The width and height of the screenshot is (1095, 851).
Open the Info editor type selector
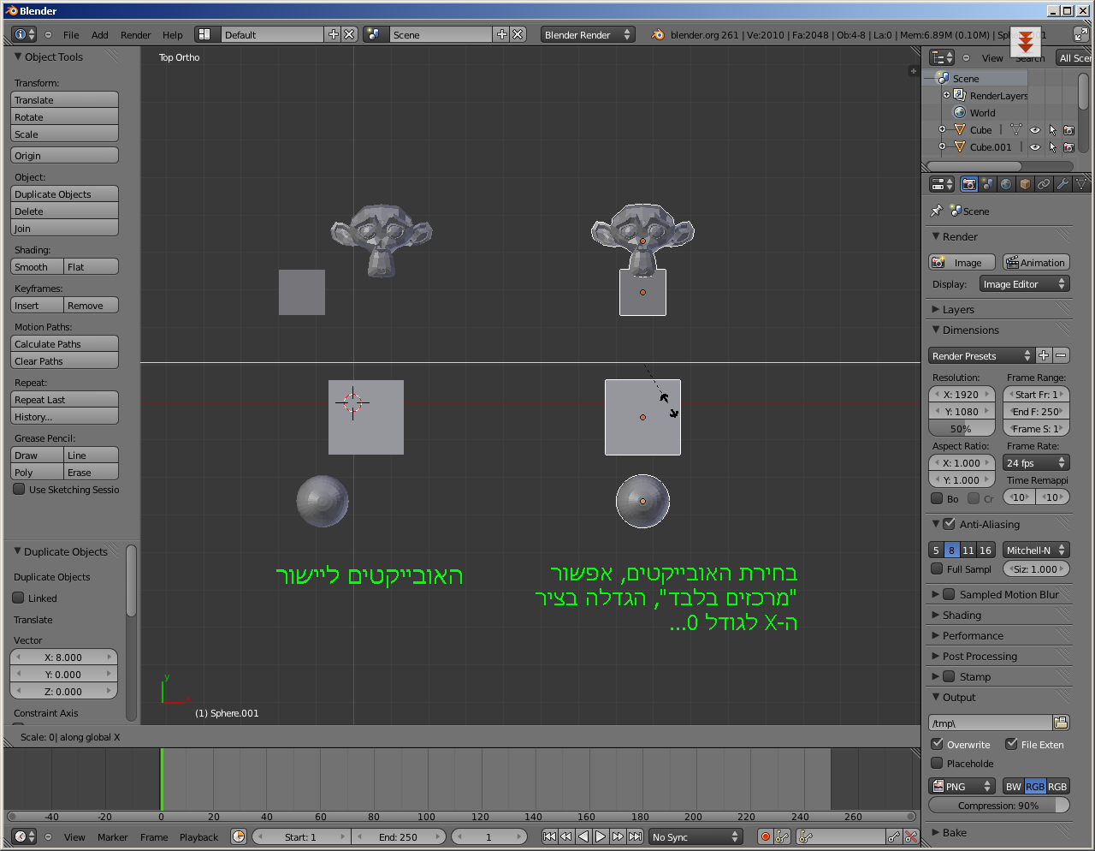point(25,34)
